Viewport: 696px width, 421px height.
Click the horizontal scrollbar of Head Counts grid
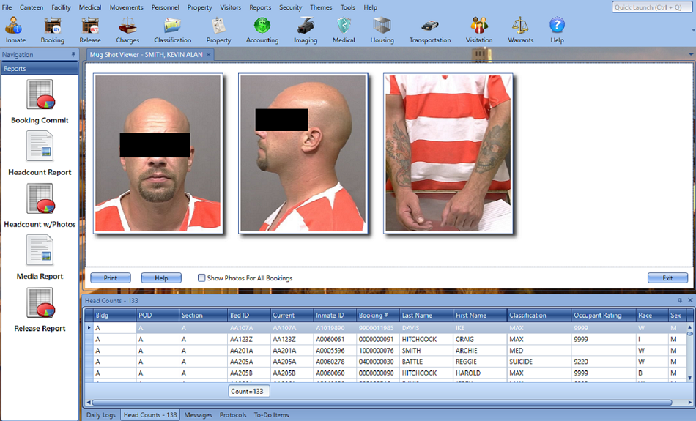tap(381, 402)
